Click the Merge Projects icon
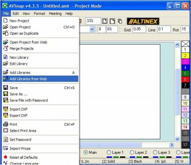This screenshot has width=191, height=165. pos(6,48)
